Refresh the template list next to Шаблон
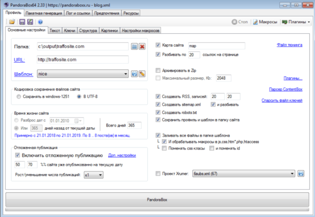Screen dimensions: 315x217 [134, 74]
